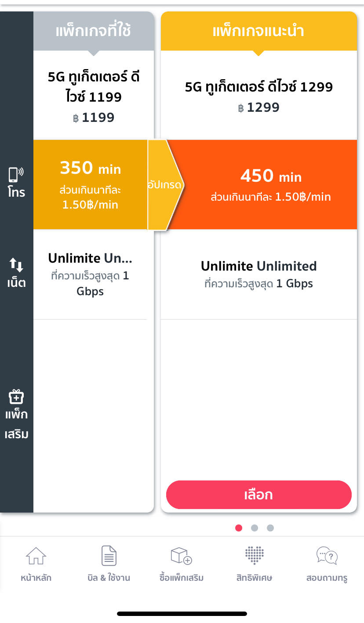
Task: Select the phone call icon in sidebar
Action: point(16,176)
